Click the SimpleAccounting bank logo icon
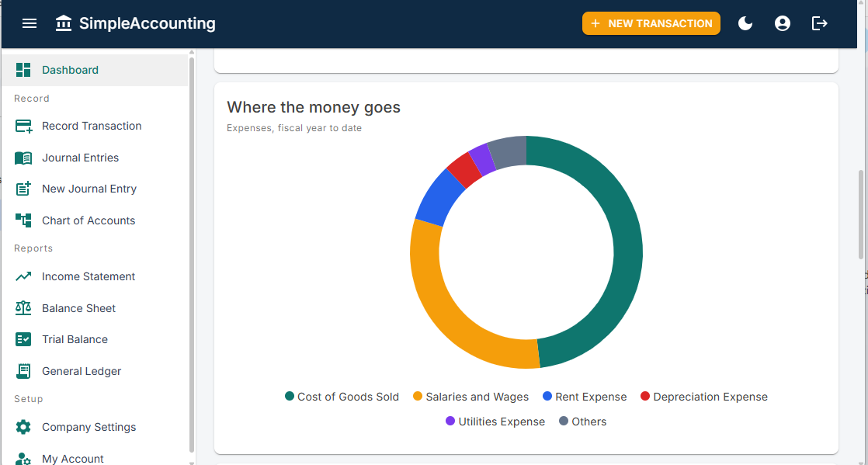 (64, 23)
